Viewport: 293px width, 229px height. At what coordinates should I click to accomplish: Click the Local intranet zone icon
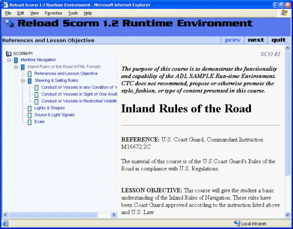click(237, 223)
